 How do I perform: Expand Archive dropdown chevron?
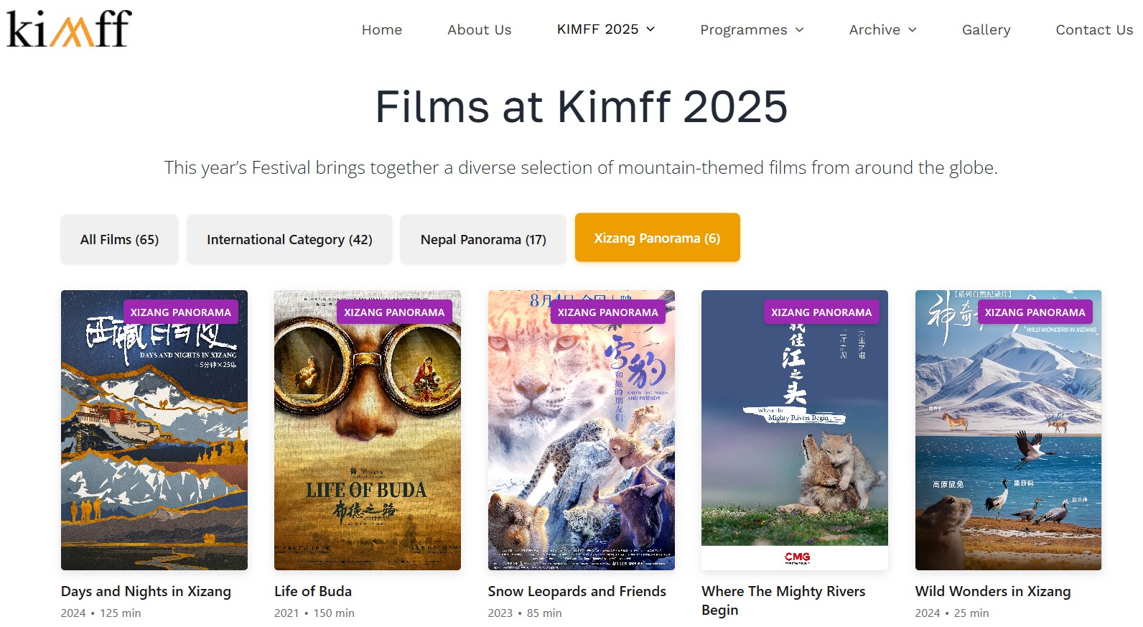pos(913,30)
